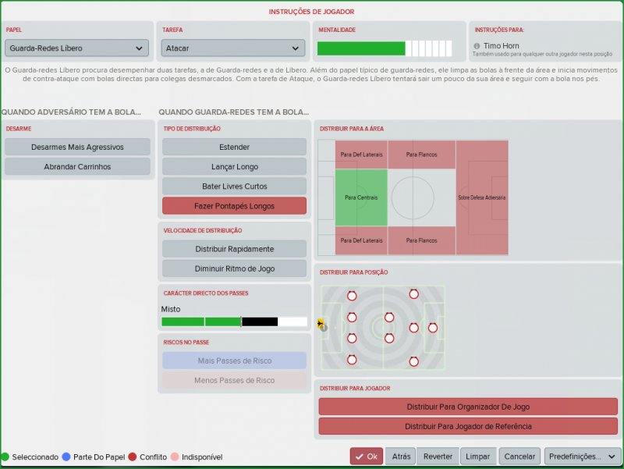Open the Papel dropdown showing Guarda-Redes Líbero
Screen dimensions: 624x469
pyautogui.click(x=76, y=48)
